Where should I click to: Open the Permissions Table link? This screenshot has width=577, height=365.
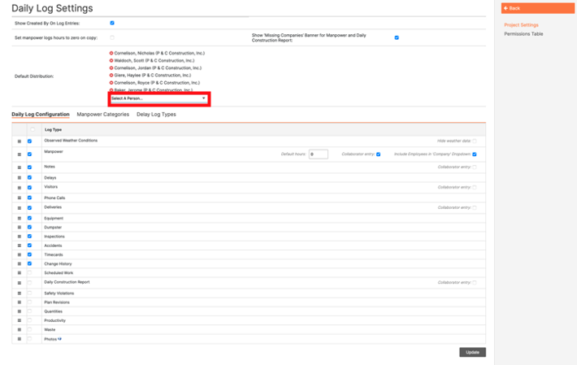coord(523,34)
